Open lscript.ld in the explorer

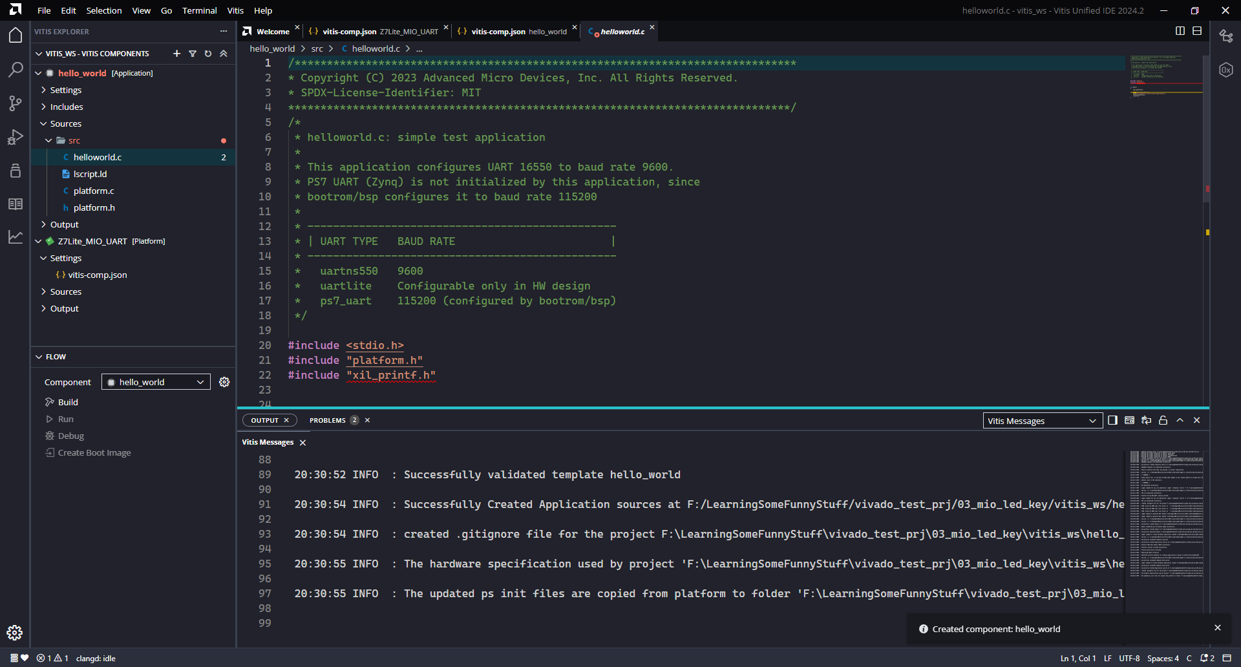pos(90,174)
